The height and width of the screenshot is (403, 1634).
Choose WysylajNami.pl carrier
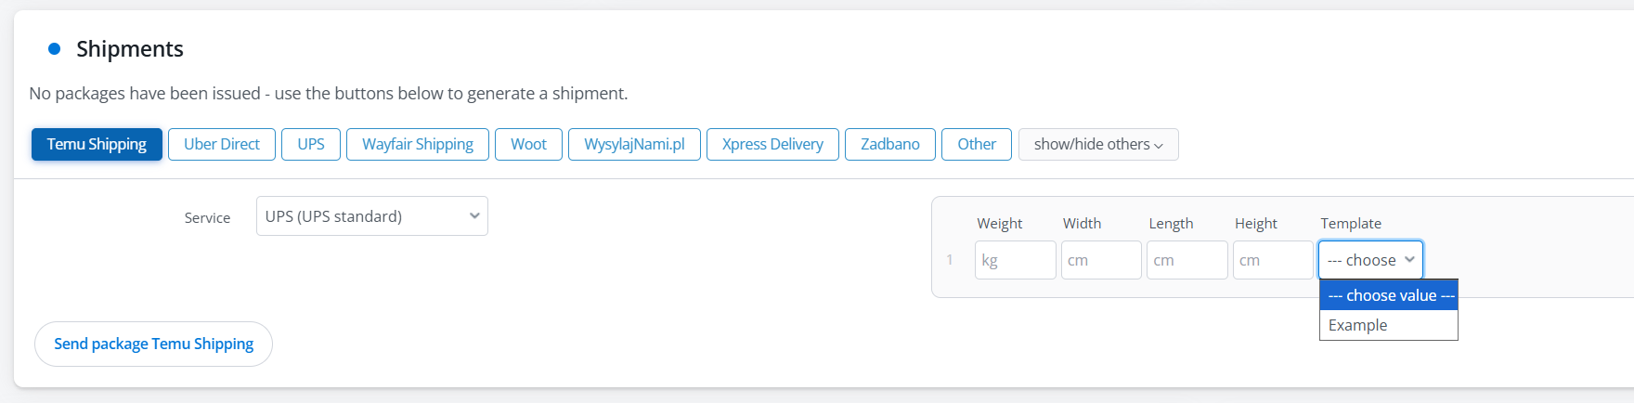pyautogui.click(x=634, y=145)
